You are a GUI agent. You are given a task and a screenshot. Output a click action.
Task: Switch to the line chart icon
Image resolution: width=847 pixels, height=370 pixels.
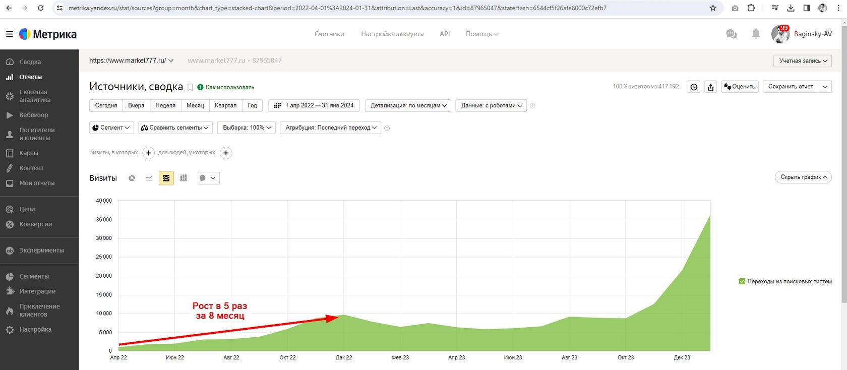click(x=149, y=178)
